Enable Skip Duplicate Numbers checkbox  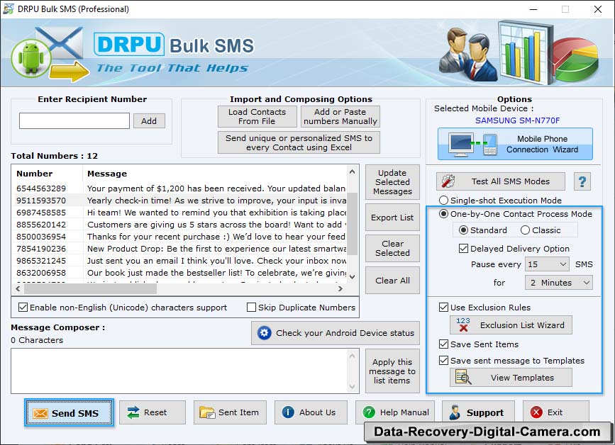pyautogui.click(x=251, y=308)
